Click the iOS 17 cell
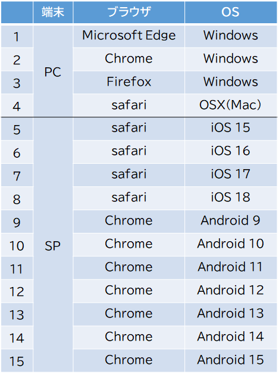 [x=231, y=174]
